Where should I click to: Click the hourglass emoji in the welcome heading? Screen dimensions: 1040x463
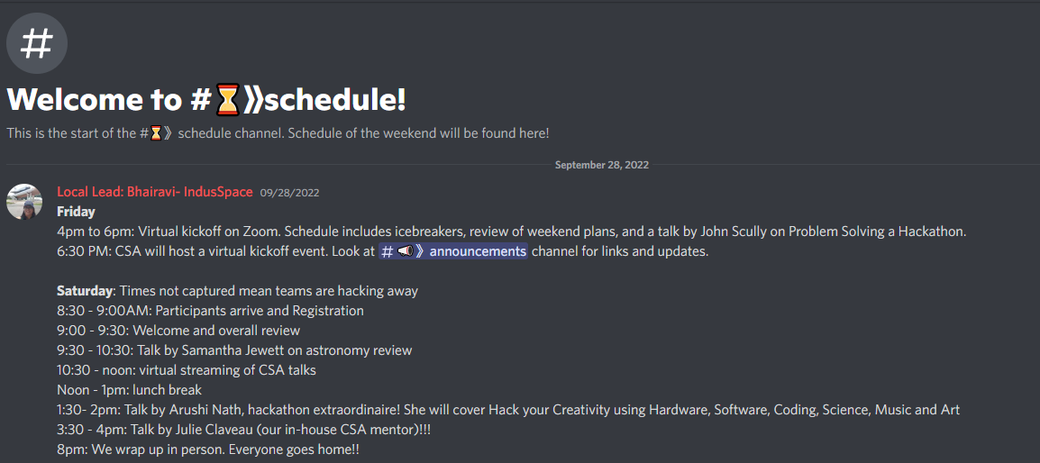pos(228,100)
